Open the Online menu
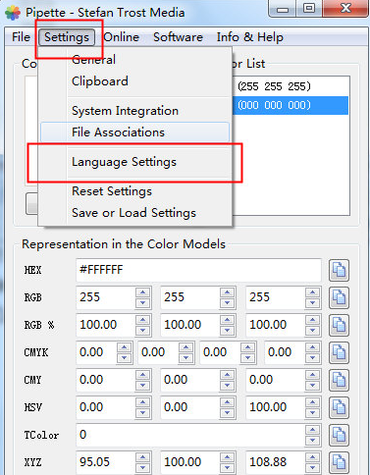The width and height of the screenshot is (370, 475). pos(122,37)
